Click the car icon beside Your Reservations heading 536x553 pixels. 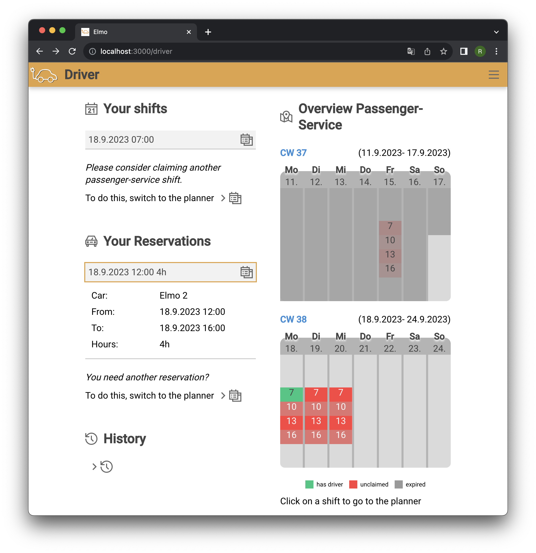pyautogui.click(x=91, y=241)
